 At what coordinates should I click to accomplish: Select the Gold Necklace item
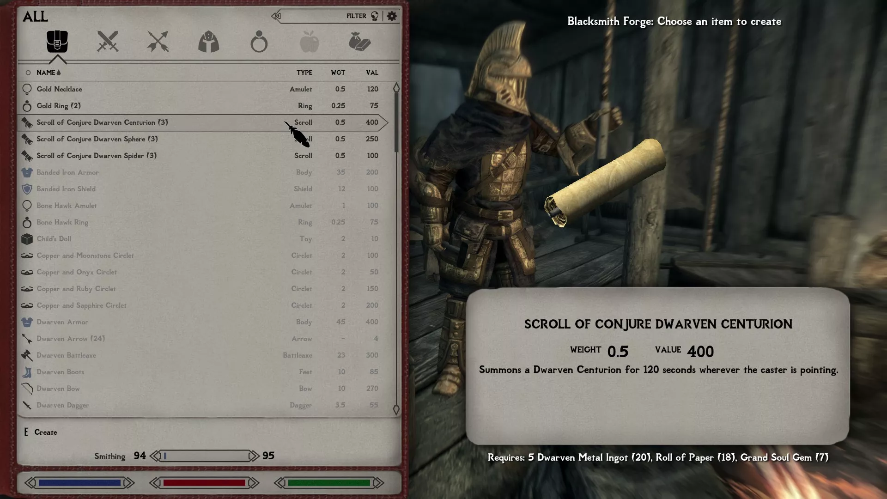202,89
